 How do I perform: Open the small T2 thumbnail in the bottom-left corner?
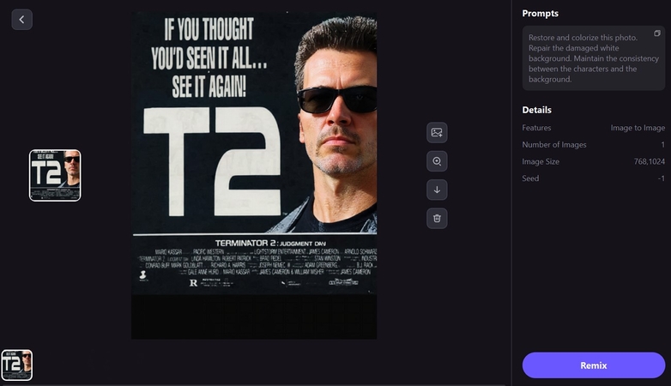pyautogui.click(x=16, y=365)
